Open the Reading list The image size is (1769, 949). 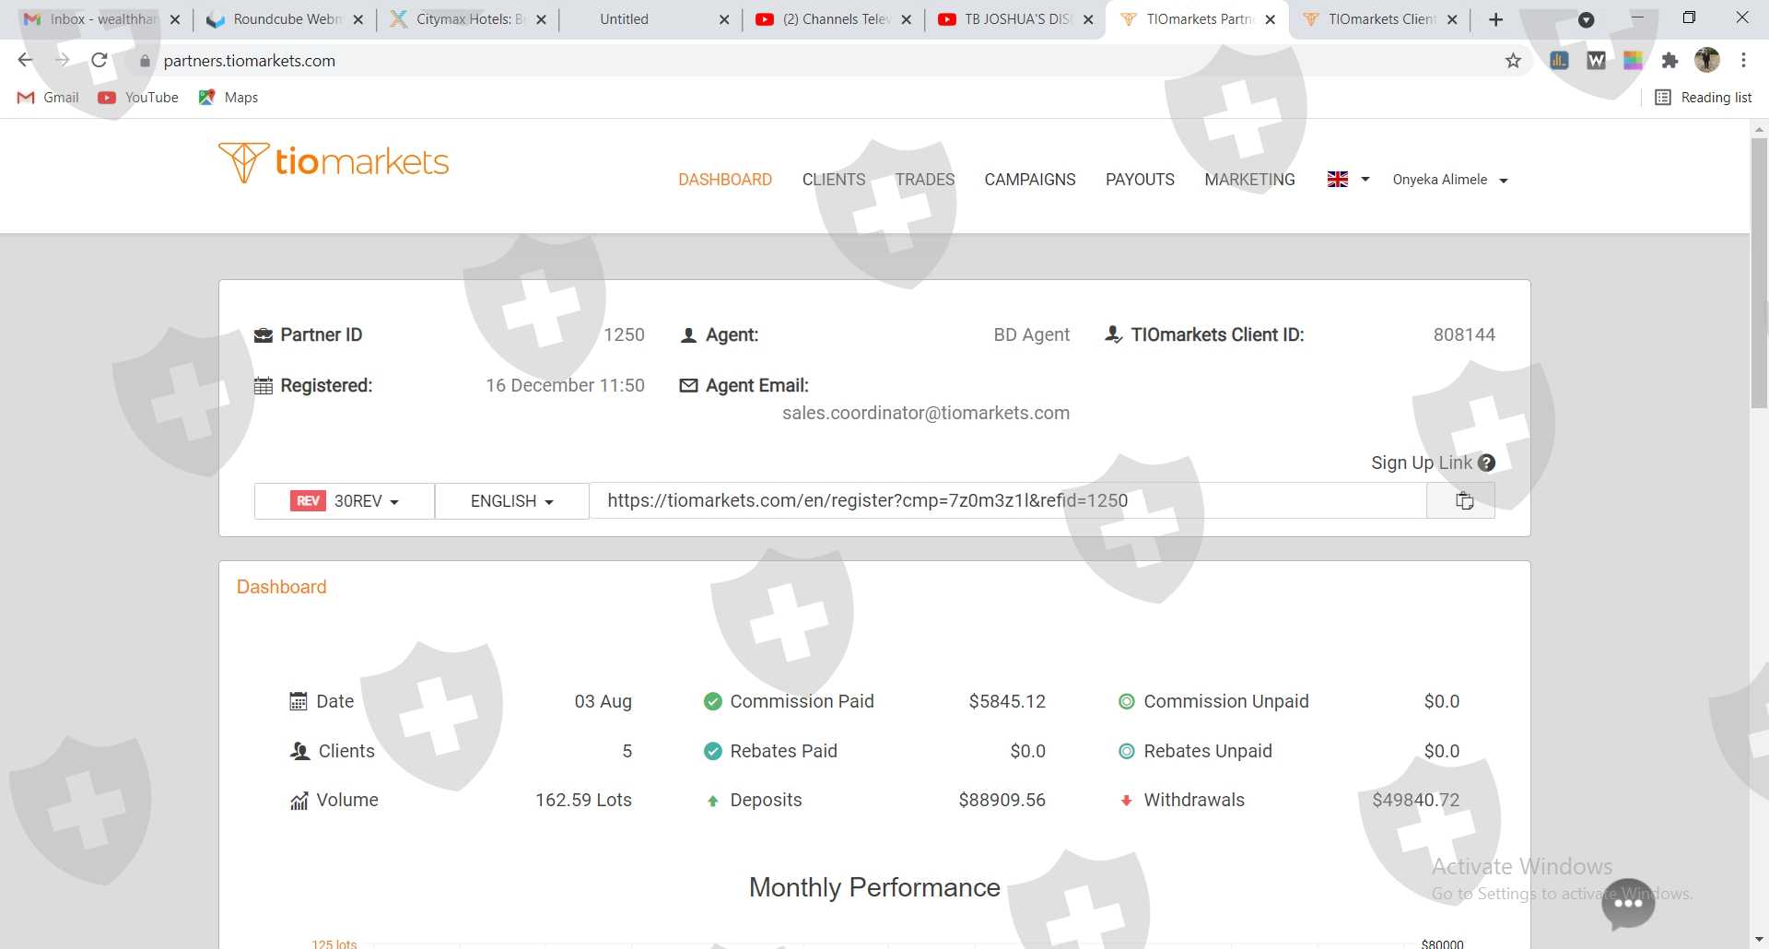coord(1704,98)
